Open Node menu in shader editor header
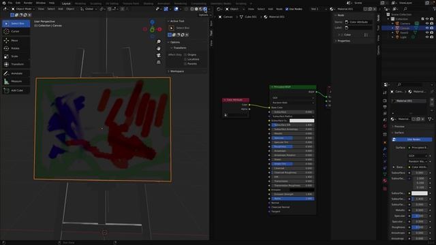This screenshot has width=436, height=245. coord(279,9)
